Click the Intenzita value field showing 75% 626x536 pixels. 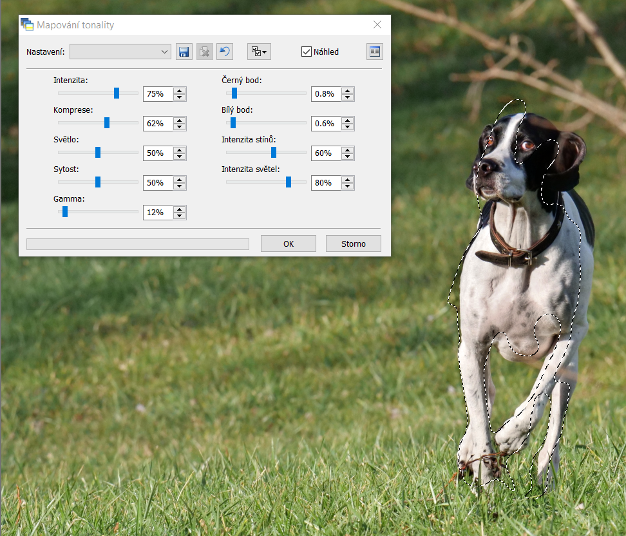coord(158,94)
